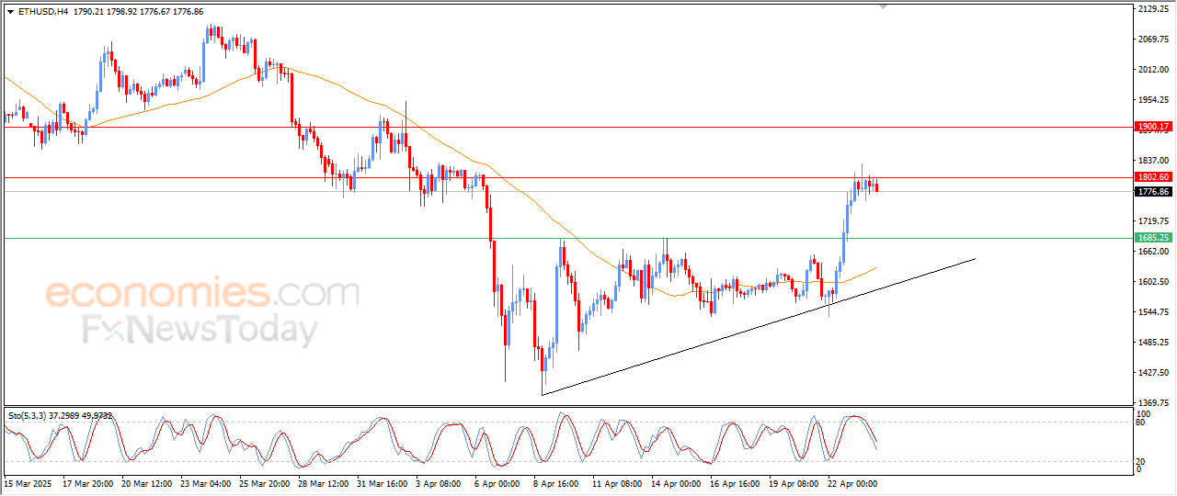Click the 1602.50 price axis label
This screenshot has height=496, width=1177.
(x=1152, y=282)
